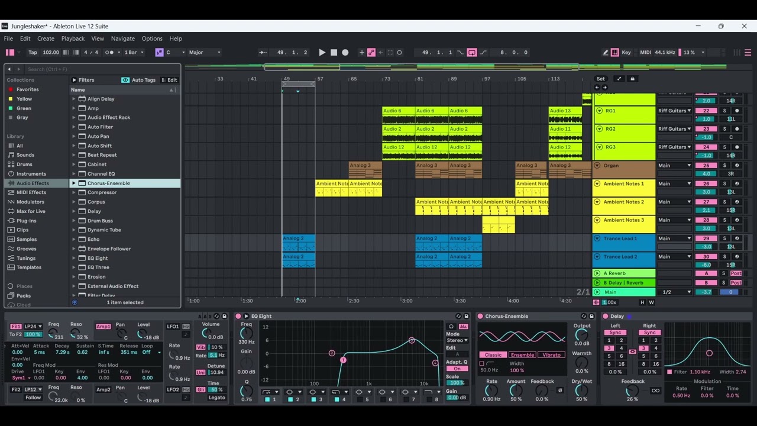The height and width of the screenshot is (426, 757).
Task: Click the Follow playback icon
Action: [x=263, y=52]
